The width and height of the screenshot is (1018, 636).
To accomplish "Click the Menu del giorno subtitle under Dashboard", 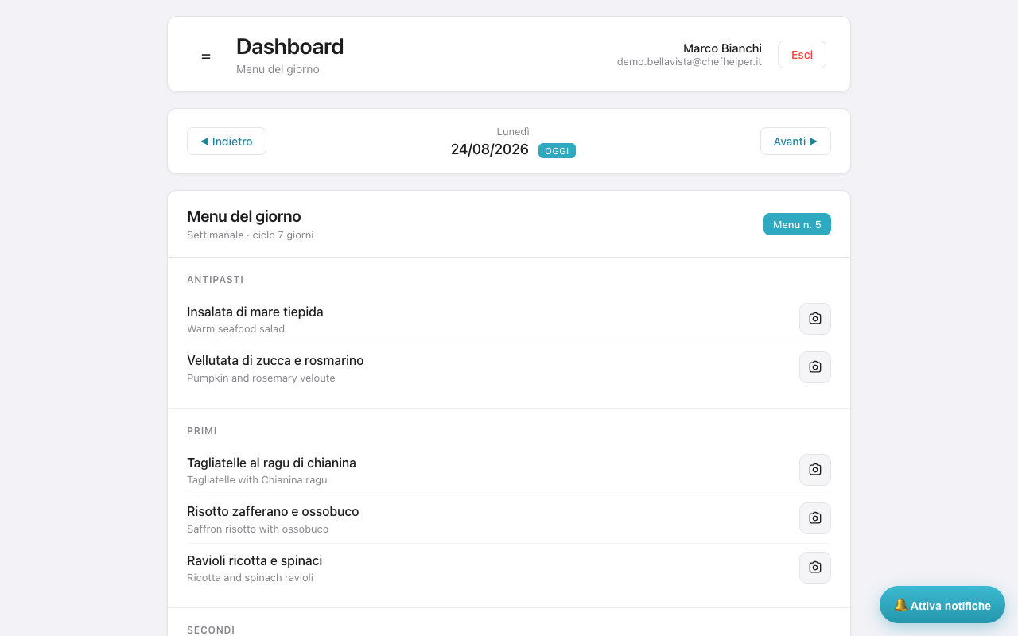I will click(278, 69).
